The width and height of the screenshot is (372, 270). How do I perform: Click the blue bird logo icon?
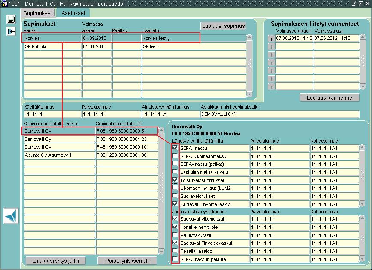click(11, 215)
